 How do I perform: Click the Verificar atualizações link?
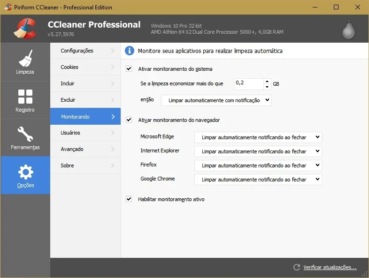330,267
